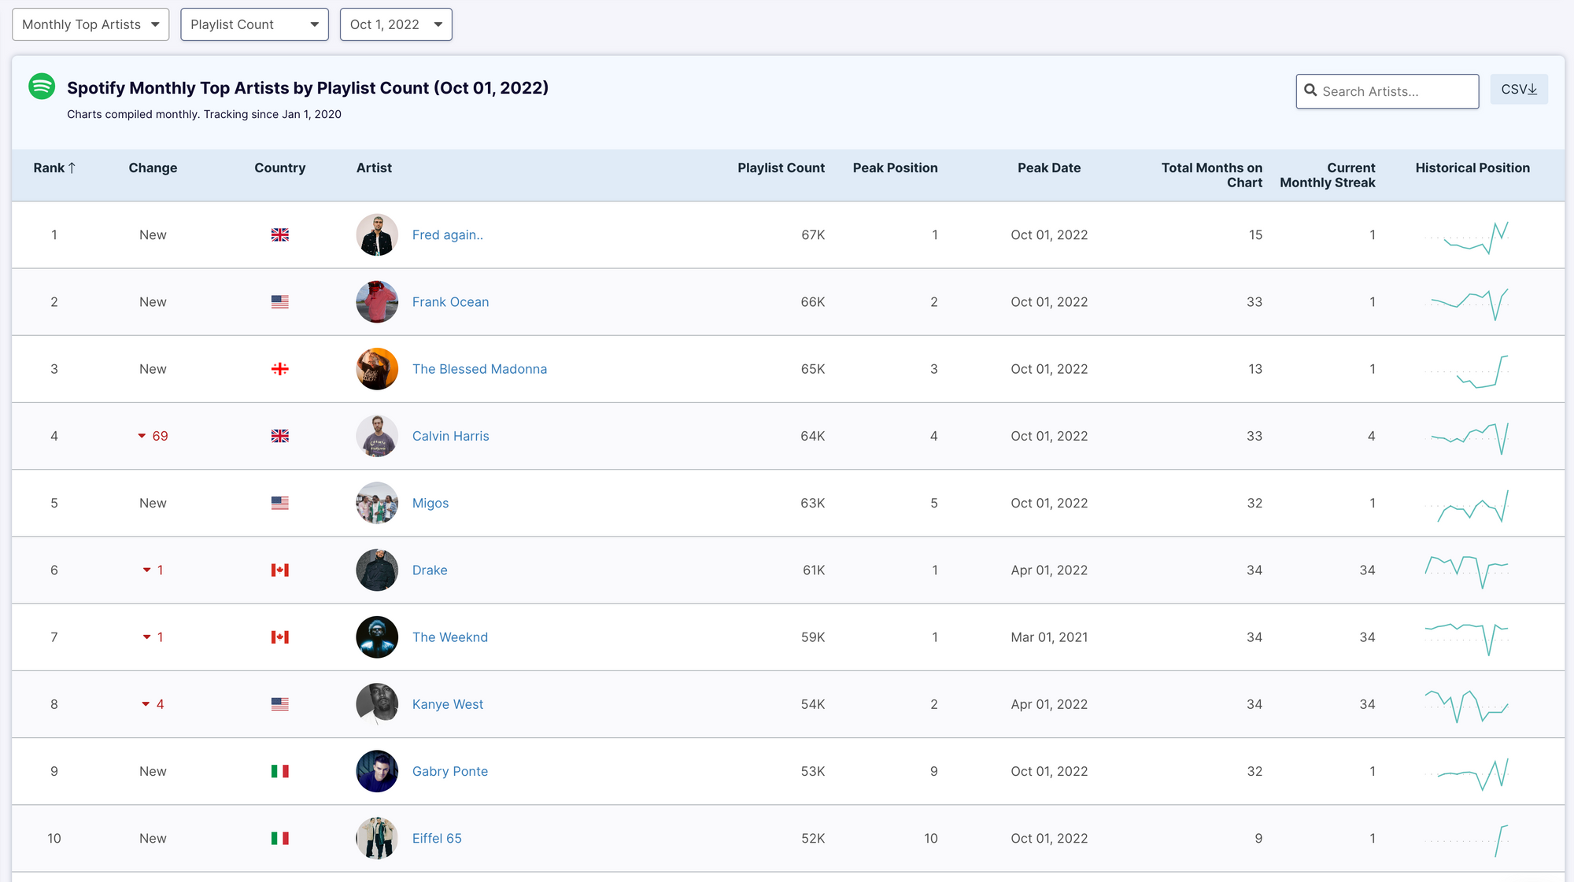Open the Monthly Top Artists dropdown
The image size is (1574, 882).
[x=91, y=24]
